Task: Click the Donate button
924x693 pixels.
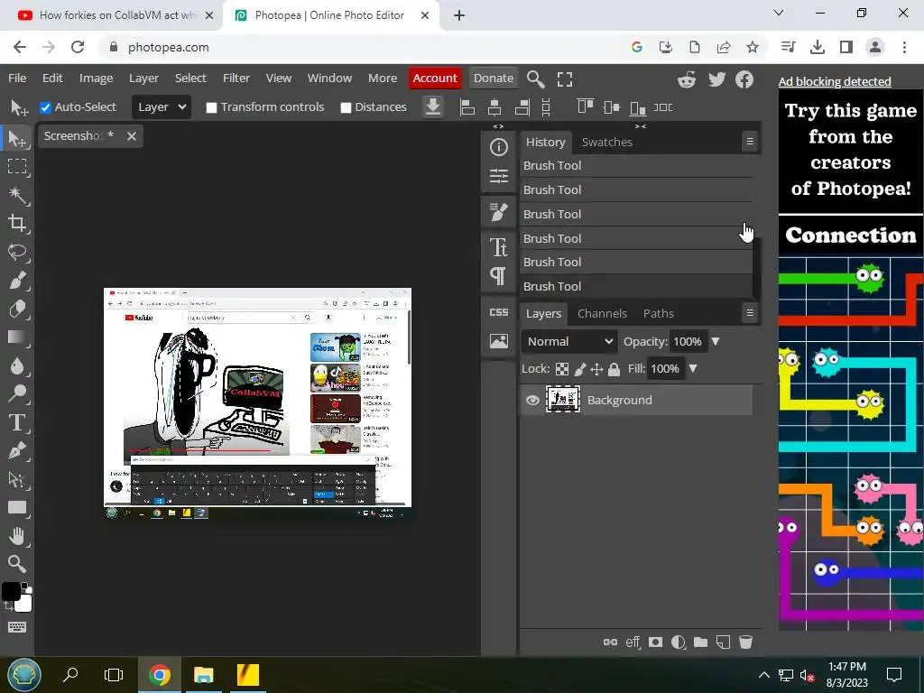Action: pyautogui.click(x=494, y=79)
